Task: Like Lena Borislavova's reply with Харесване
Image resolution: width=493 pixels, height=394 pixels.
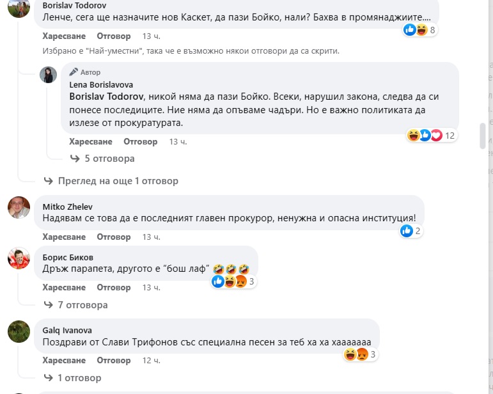Action: click(x=91, y=141)
